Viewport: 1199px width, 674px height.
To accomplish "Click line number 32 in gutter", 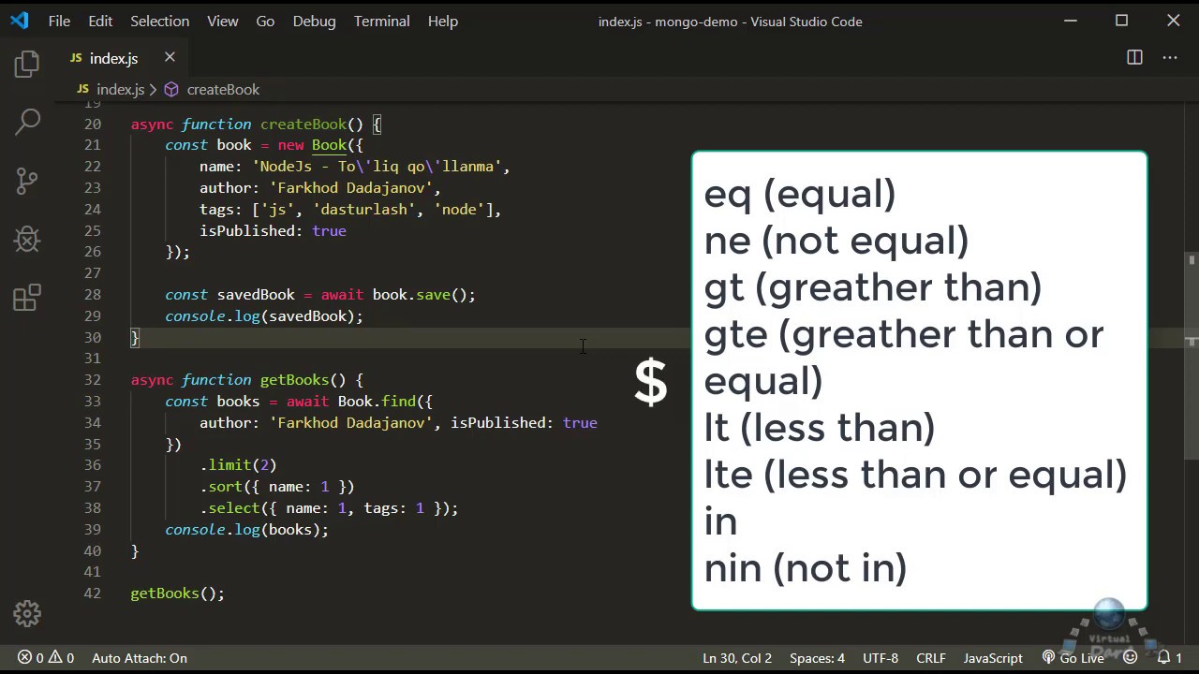I will click(x=92, y=380).
